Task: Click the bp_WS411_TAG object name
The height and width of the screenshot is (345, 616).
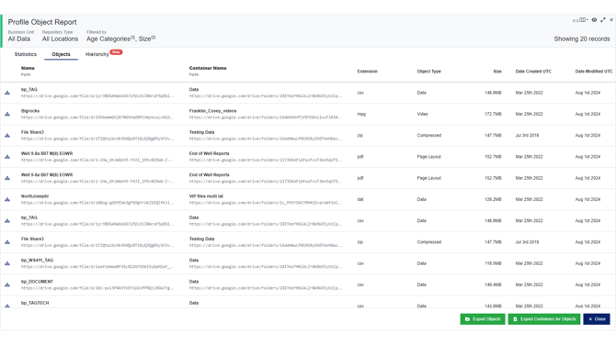Action: tap(38, 261)
